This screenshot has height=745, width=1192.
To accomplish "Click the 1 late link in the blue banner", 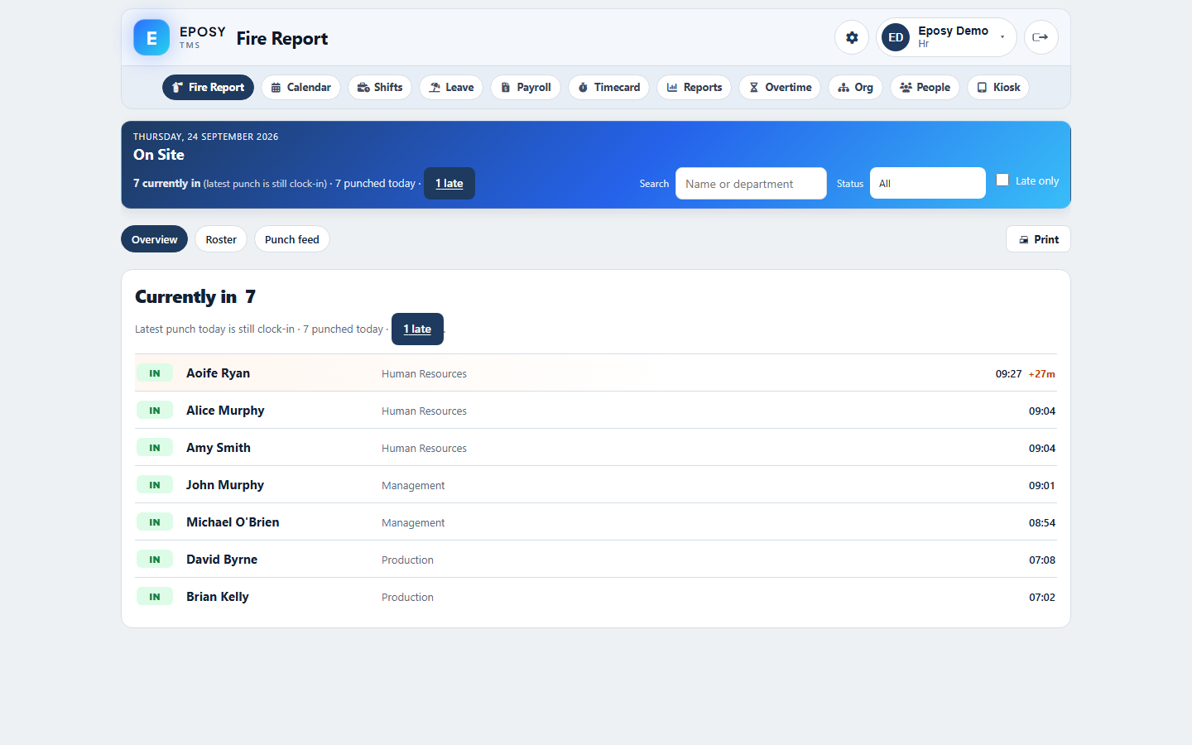I will [449, 183].
